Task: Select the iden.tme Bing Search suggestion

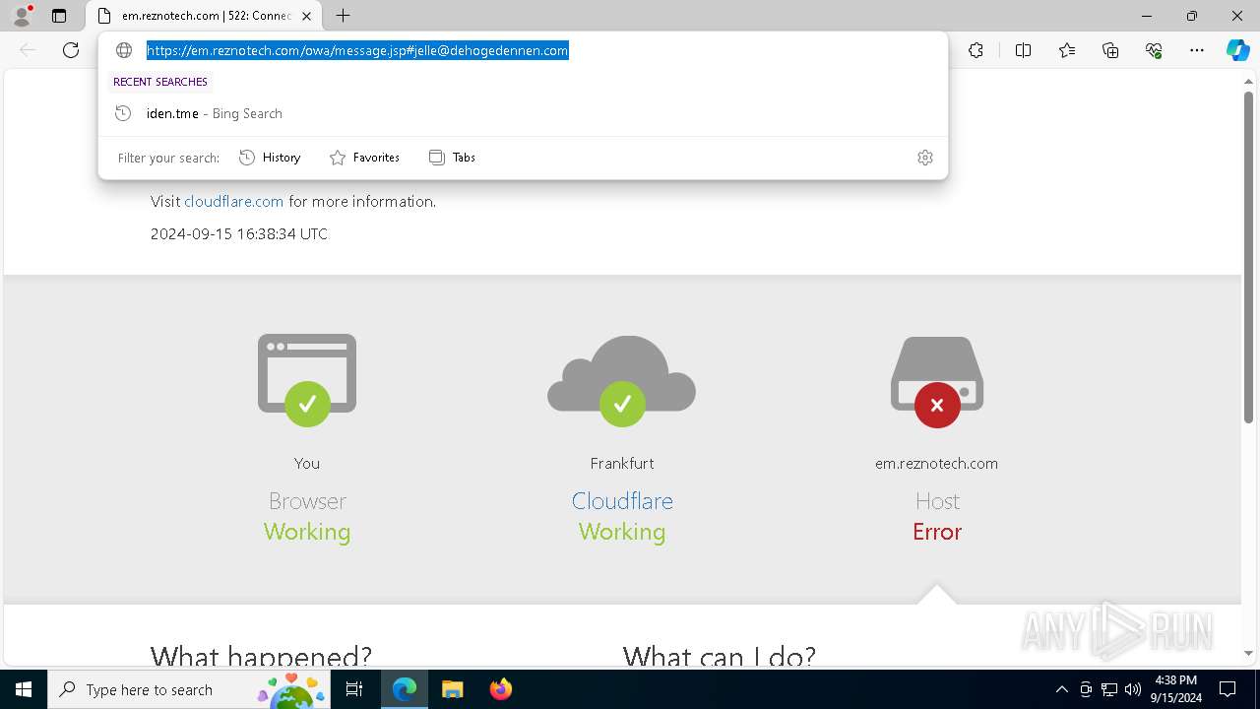Action: pyautogui.click(x=523, y=113)
